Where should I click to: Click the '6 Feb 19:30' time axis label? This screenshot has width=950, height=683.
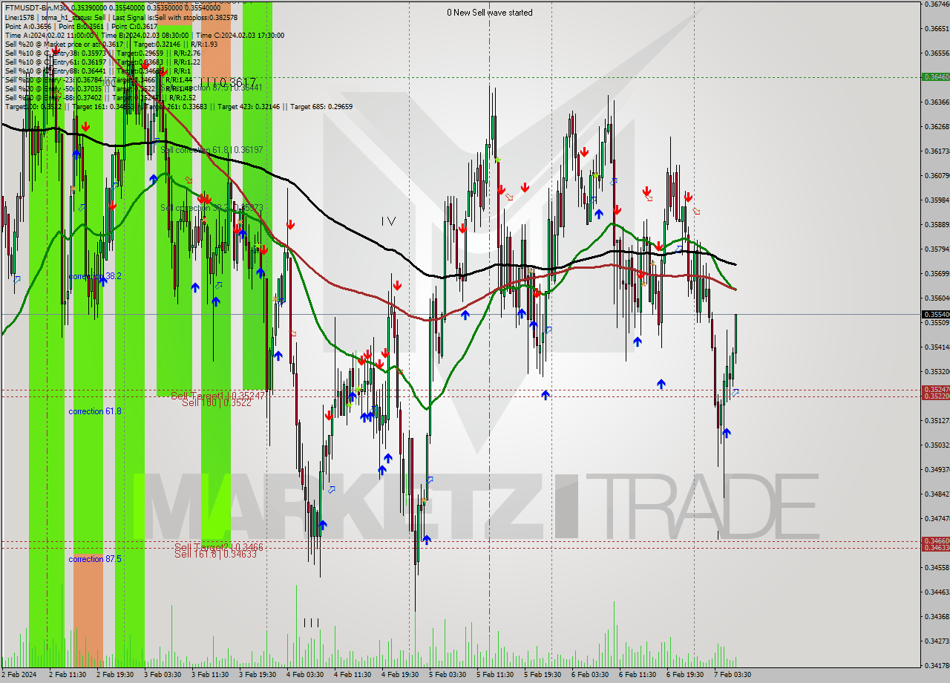pos(685,675)
